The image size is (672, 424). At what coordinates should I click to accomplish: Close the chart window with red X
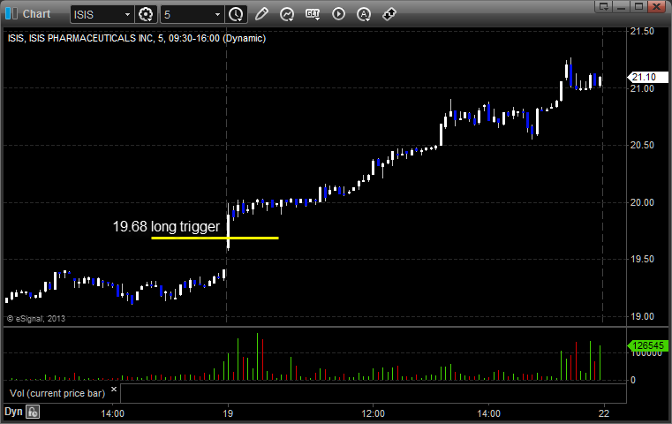[x=656, y=6]
